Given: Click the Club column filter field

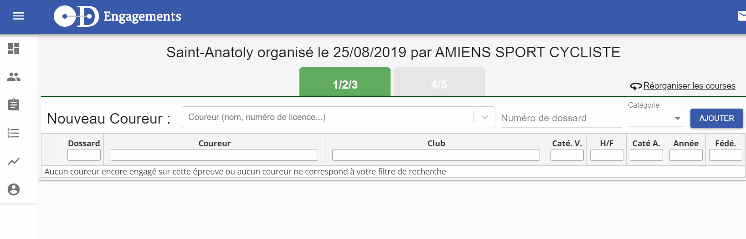Looking at the screenshot, I should click(x=436, y=155).
